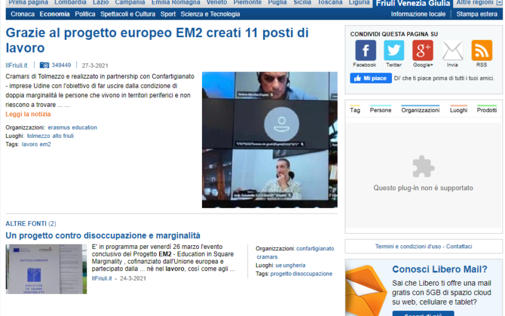Screen dimensions: 505x316
Task: Click the tolmezzo place link
Action: click(x=39, y=136)
